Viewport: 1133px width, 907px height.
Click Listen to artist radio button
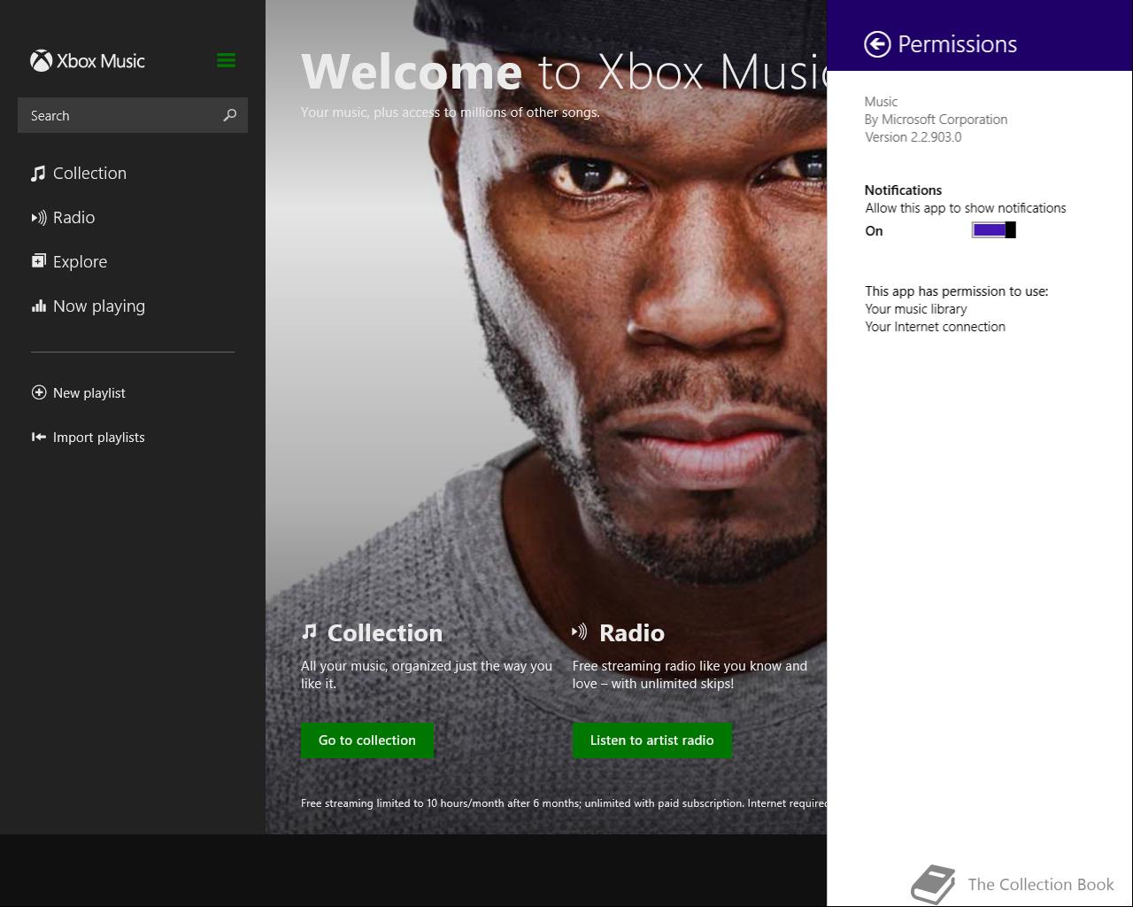(652, 740)
